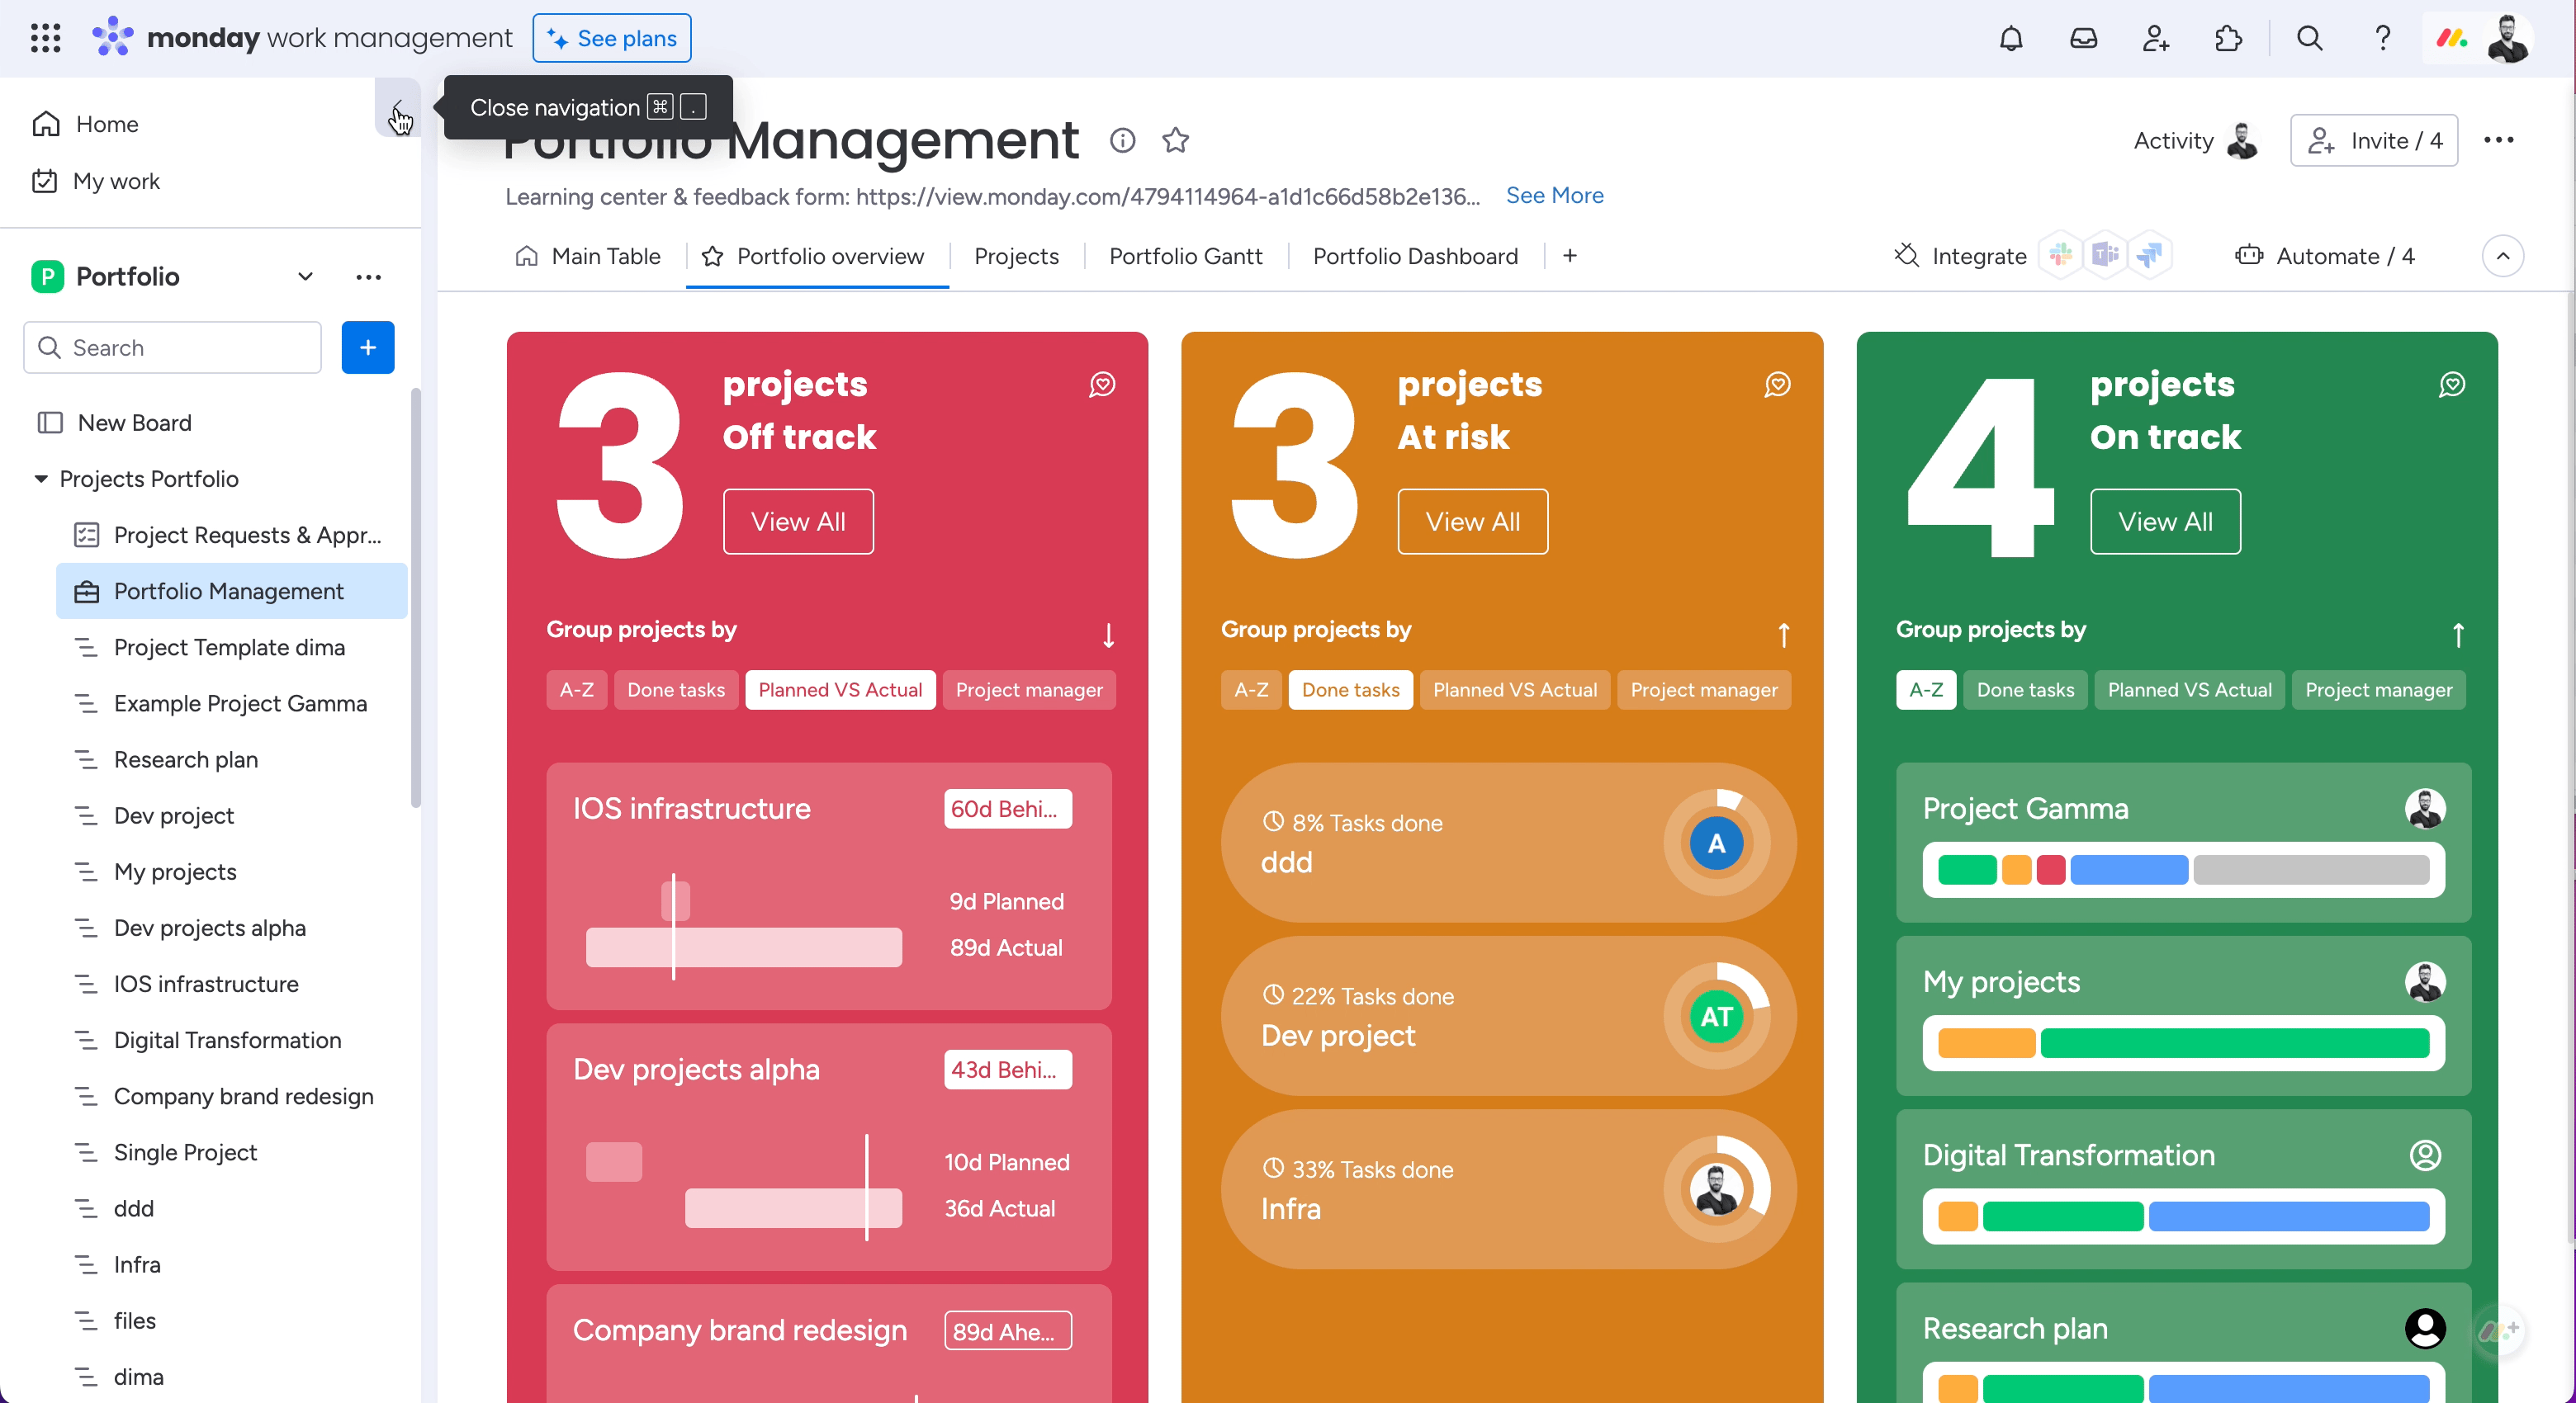This screenshot has height=1403, width=2576.
Task: Click Invite / 4 button
Action: 2374,141
